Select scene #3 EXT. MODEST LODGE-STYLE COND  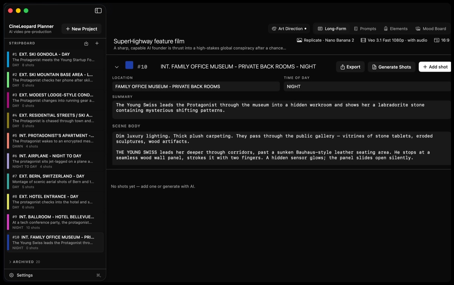(55, 100)
